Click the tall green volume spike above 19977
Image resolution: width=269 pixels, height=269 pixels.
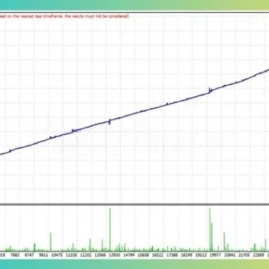click(210, 229)
